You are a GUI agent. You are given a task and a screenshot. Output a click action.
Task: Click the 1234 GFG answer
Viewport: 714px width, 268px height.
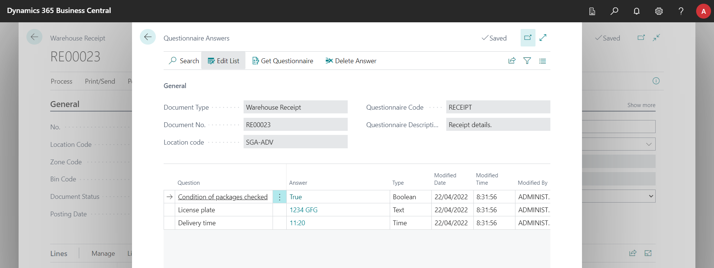click(303, 210)
